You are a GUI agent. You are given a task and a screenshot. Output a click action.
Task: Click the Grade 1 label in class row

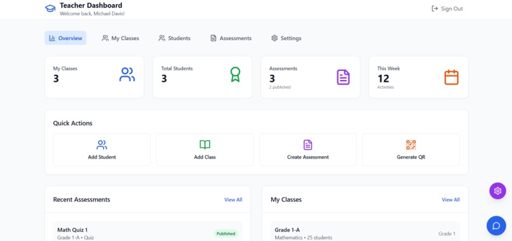[x=447, y=233]
